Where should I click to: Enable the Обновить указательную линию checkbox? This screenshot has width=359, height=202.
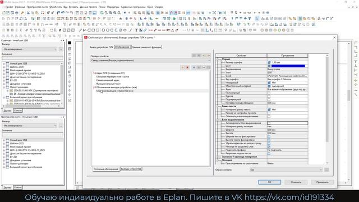click(x=269, y=116)
